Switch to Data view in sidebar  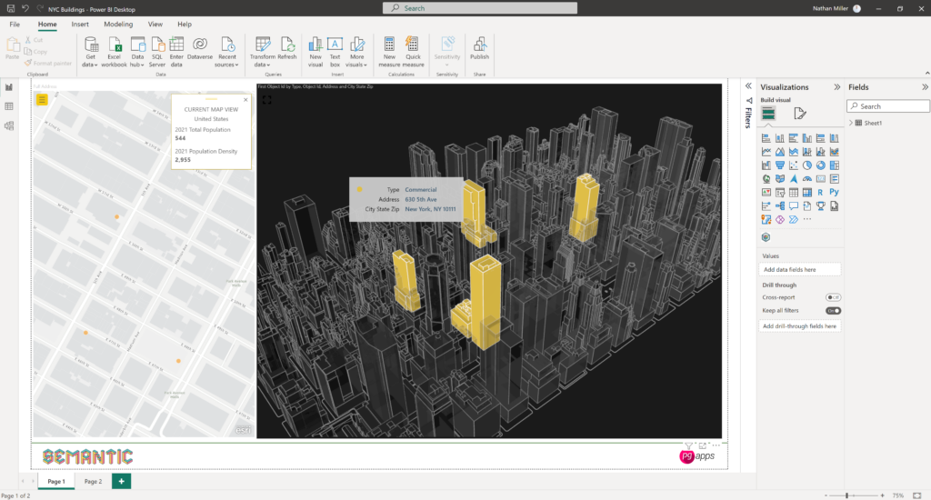[x=9, y=106]
